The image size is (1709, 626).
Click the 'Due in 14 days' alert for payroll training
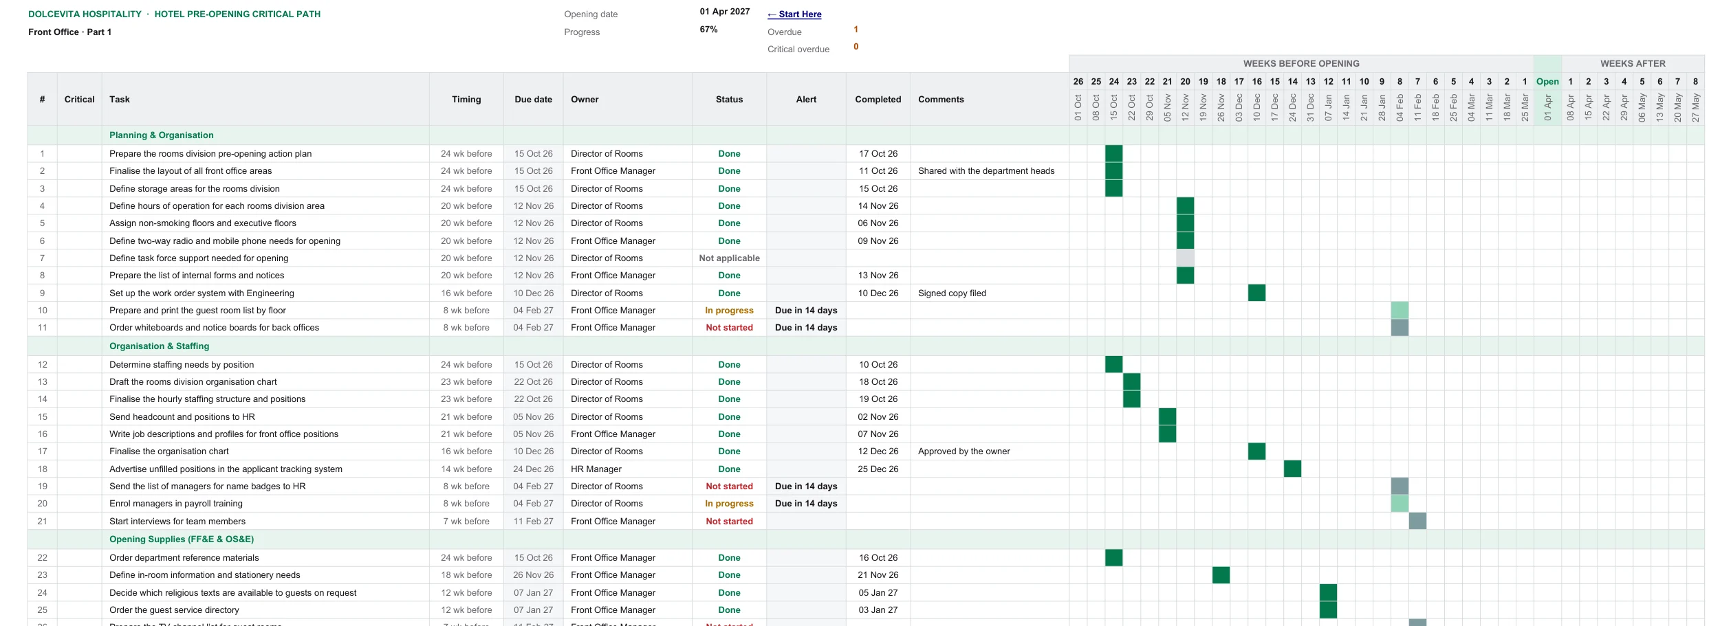[x=806, y=504]
